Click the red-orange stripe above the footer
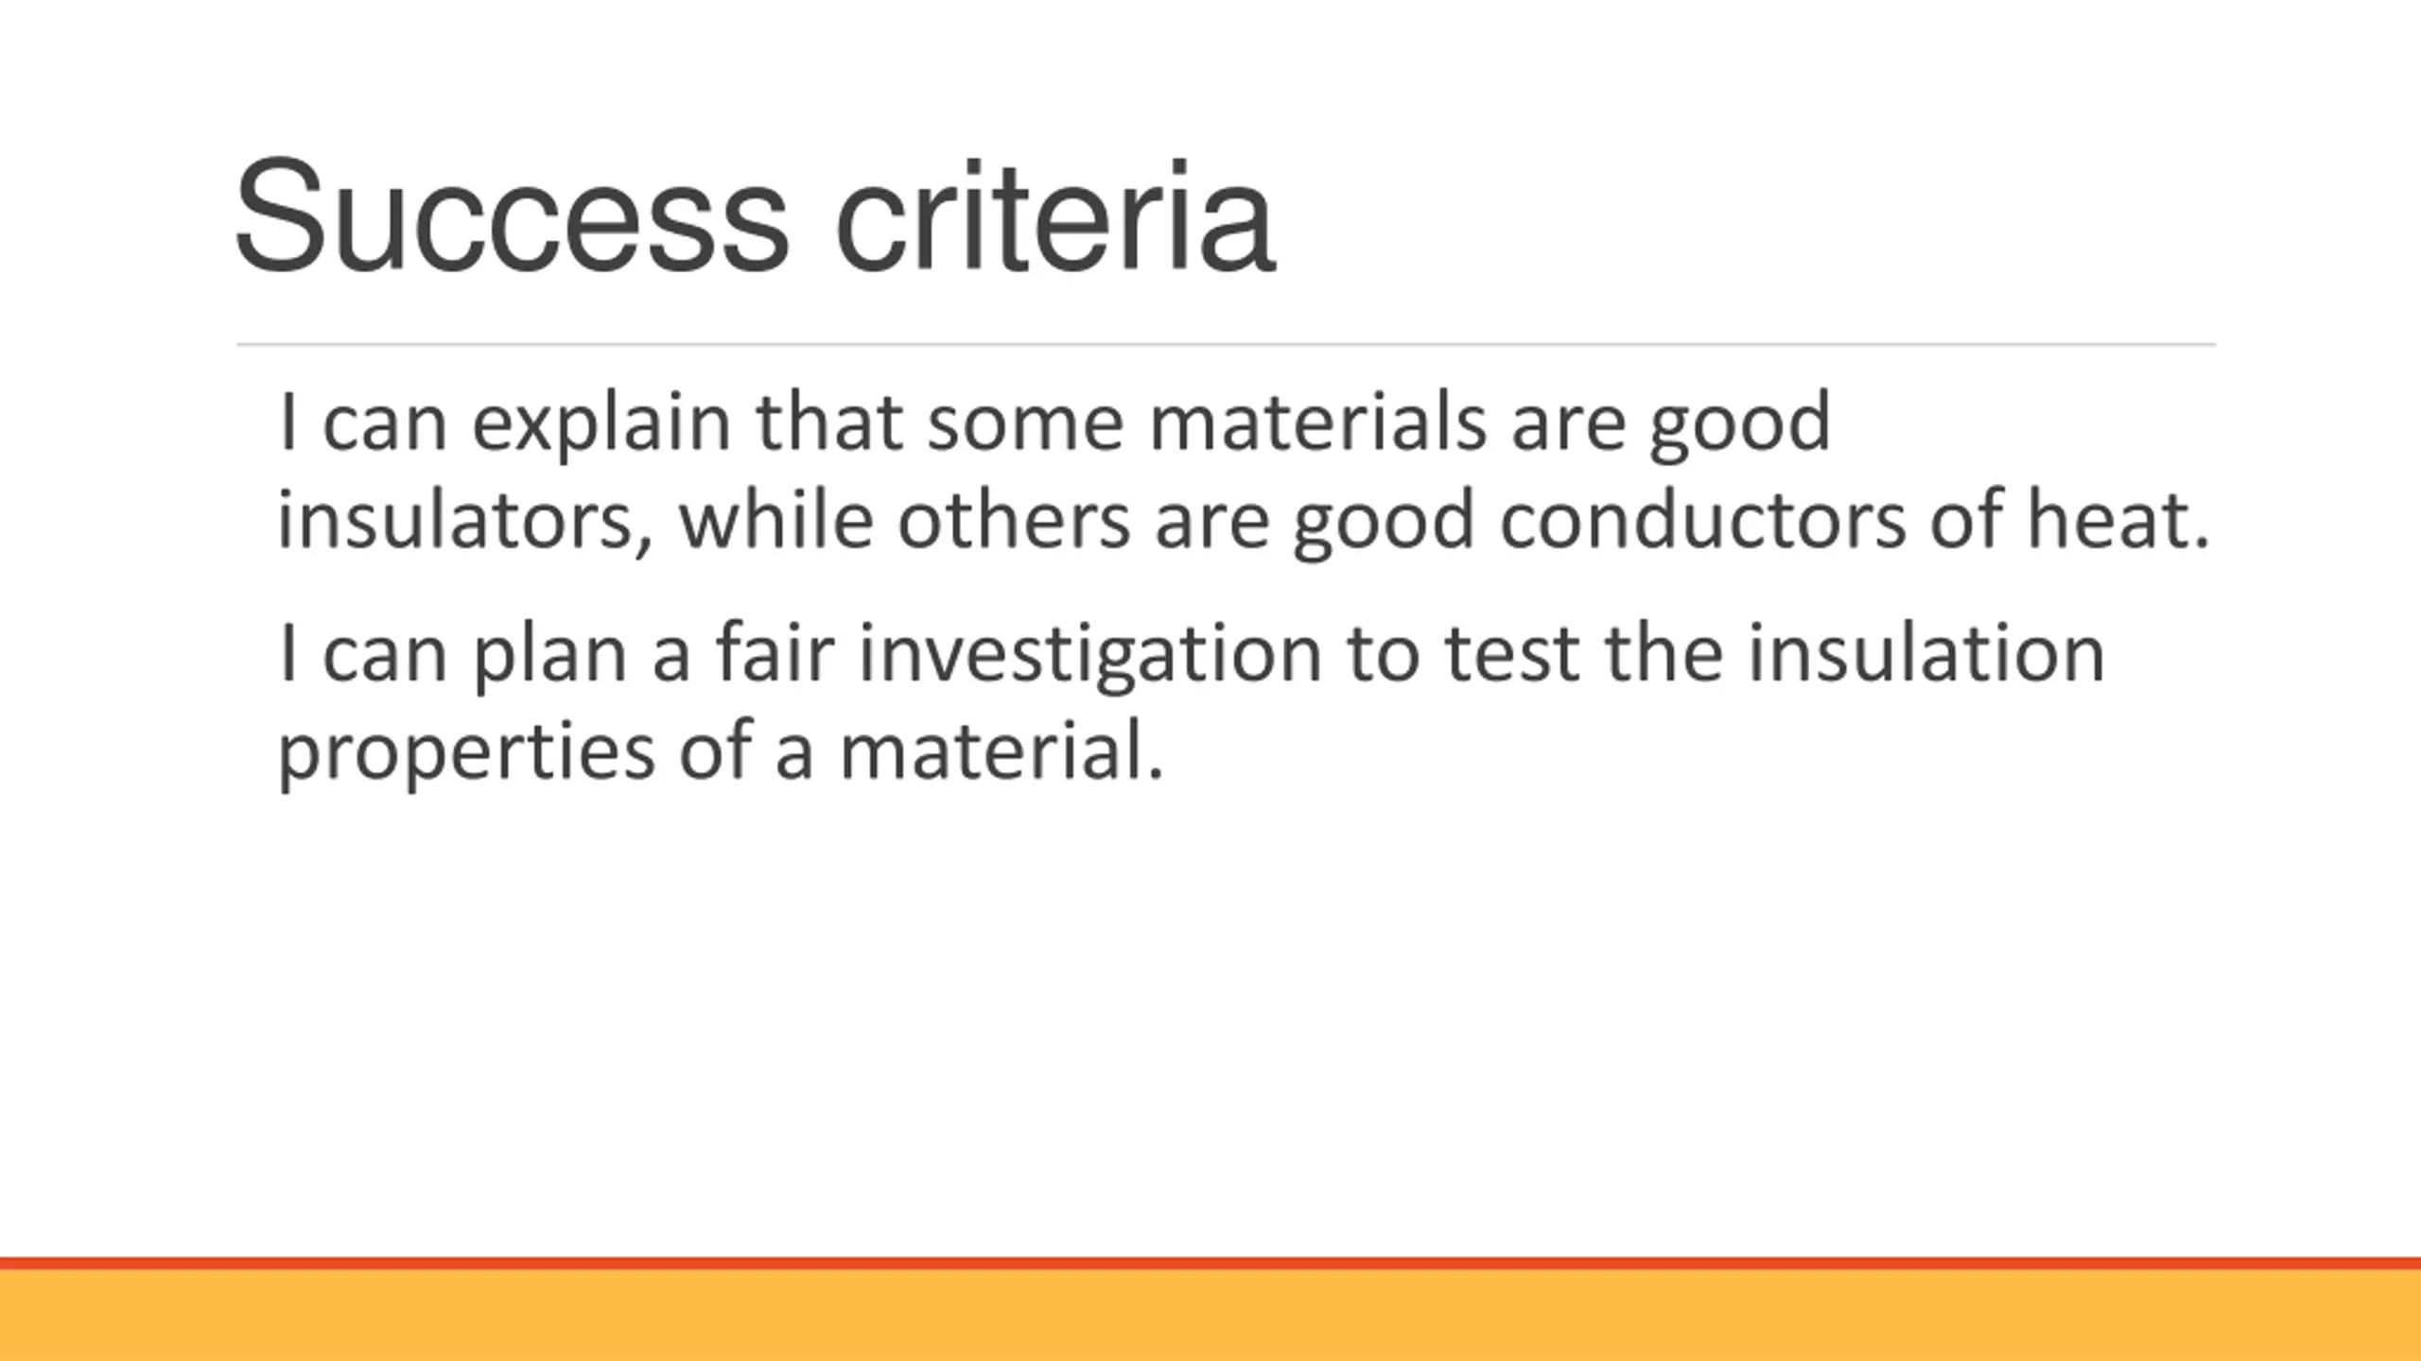Screen dimensions: 2421x1361 1210,1264
